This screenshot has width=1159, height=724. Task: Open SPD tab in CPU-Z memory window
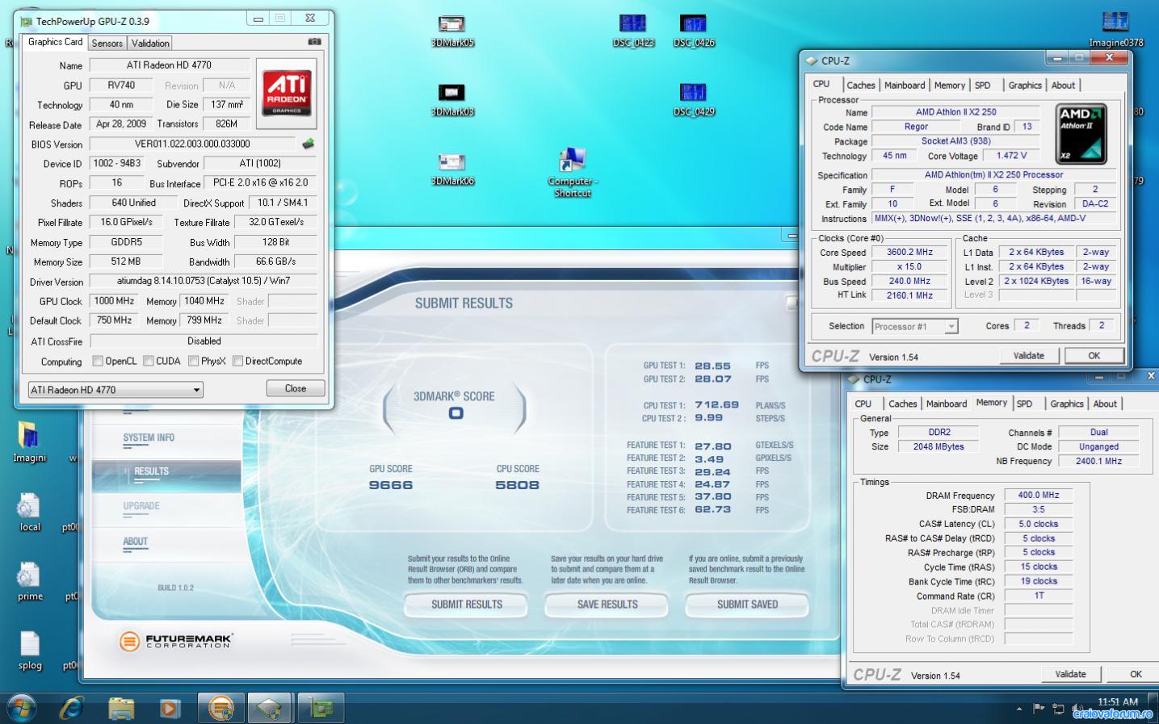1025,404
